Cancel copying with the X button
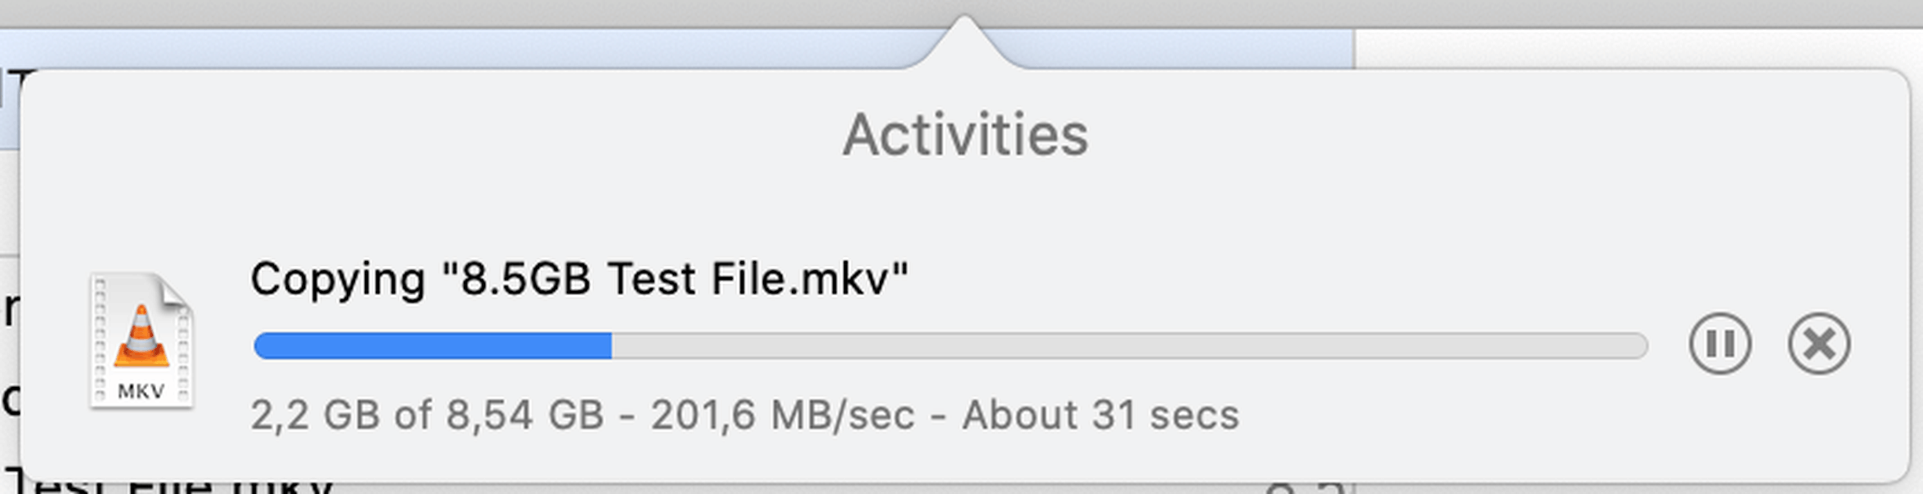Screen dimensions: 1923x494 click(x=1818, y=344)
